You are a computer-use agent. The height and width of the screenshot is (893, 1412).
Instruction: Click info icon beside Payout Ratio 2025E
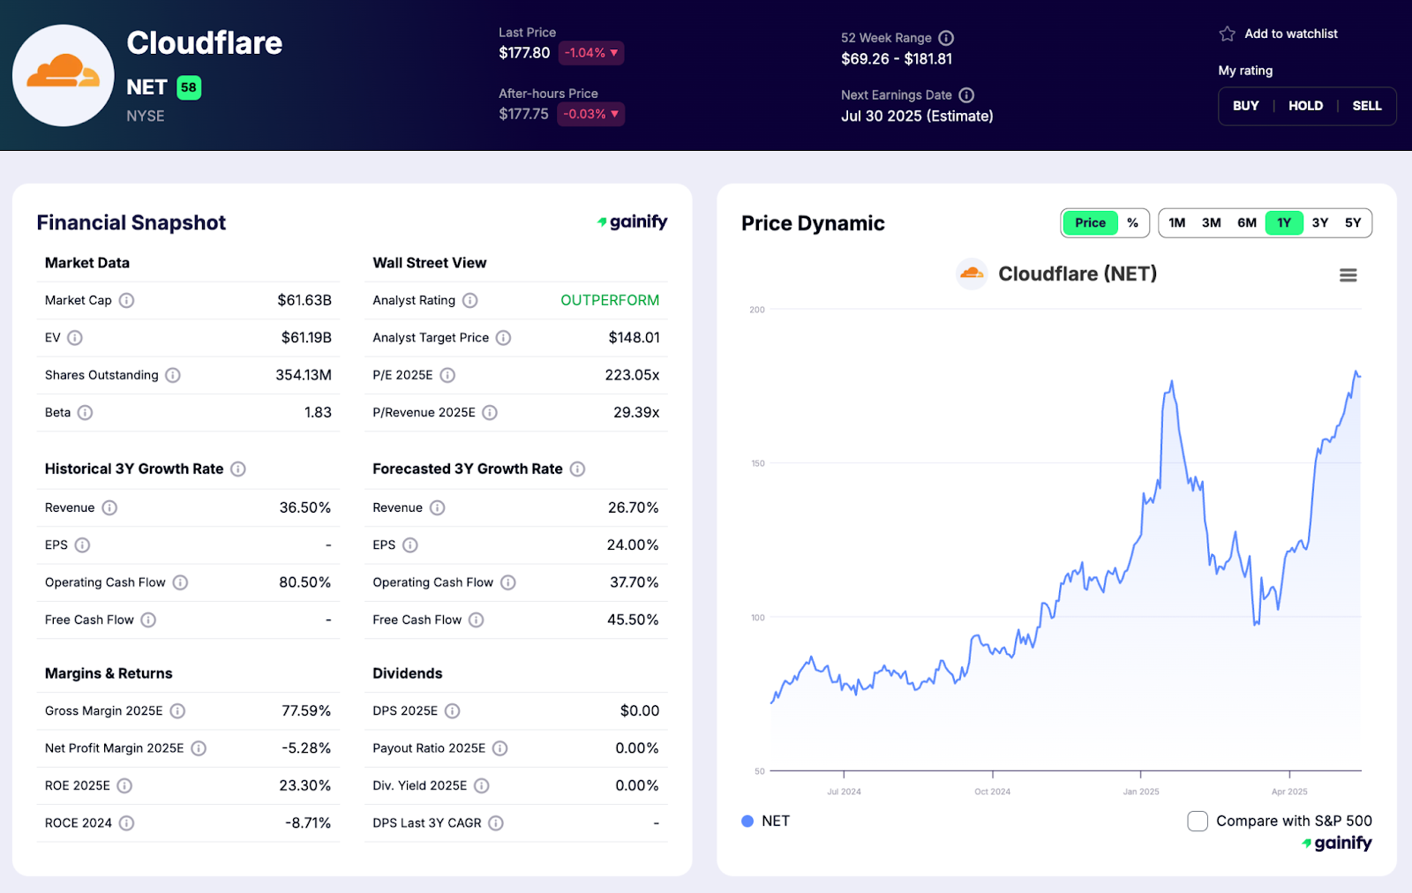pos(500,748)
